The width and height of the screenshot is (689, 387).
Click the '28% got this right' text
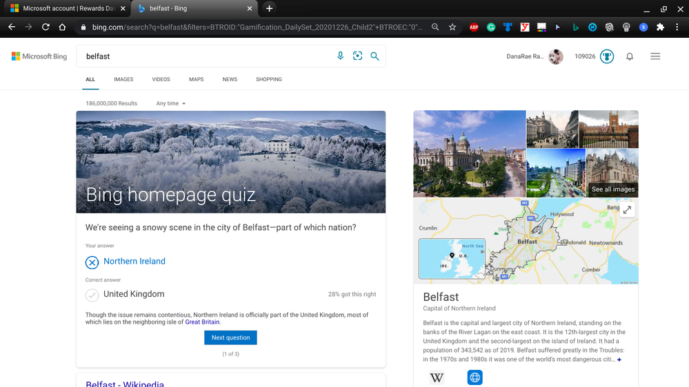352,295
